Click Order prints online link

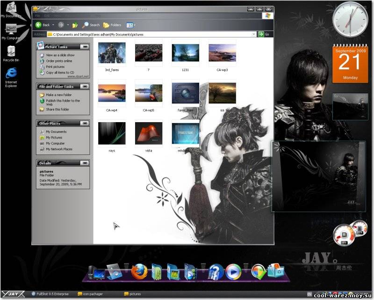[59, 61]
